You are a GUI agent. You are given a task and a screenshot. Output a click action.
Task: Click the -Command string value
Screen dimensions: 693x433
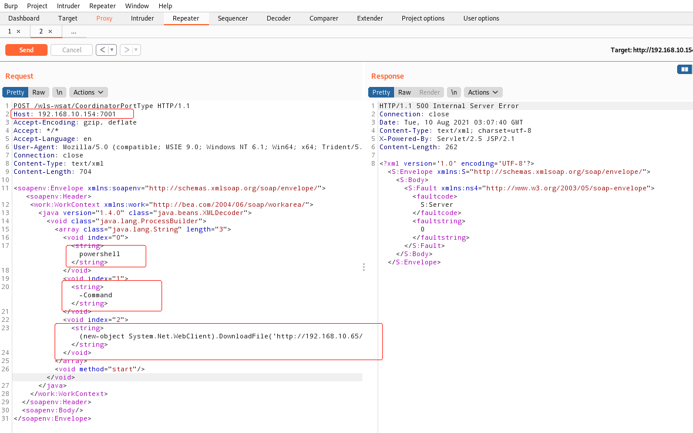pyautogui.click(x=96, y=295)
